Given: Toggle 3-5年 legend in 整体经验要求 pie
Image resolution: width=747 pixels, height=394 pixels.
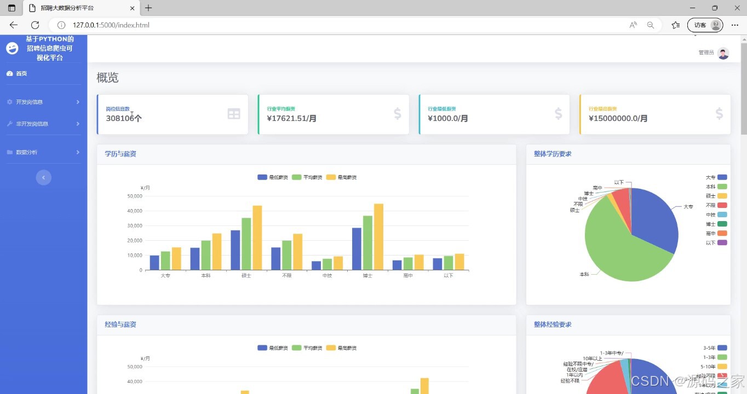Looking at the screenshot, I should (x=715, y=348).
